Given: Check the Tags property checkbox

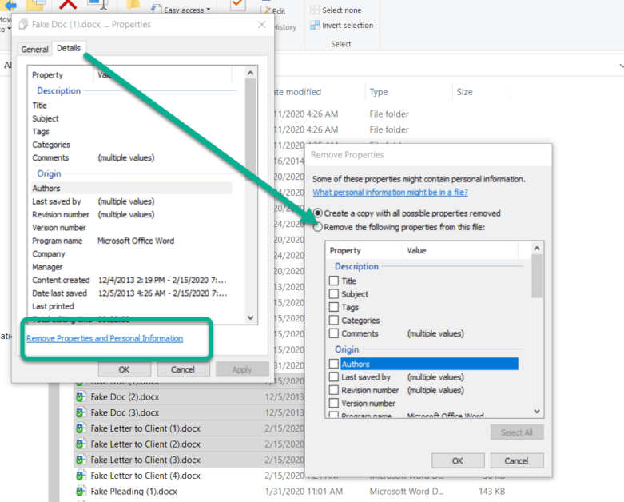Looking at the screenshot, I should [x=334, y=307].
